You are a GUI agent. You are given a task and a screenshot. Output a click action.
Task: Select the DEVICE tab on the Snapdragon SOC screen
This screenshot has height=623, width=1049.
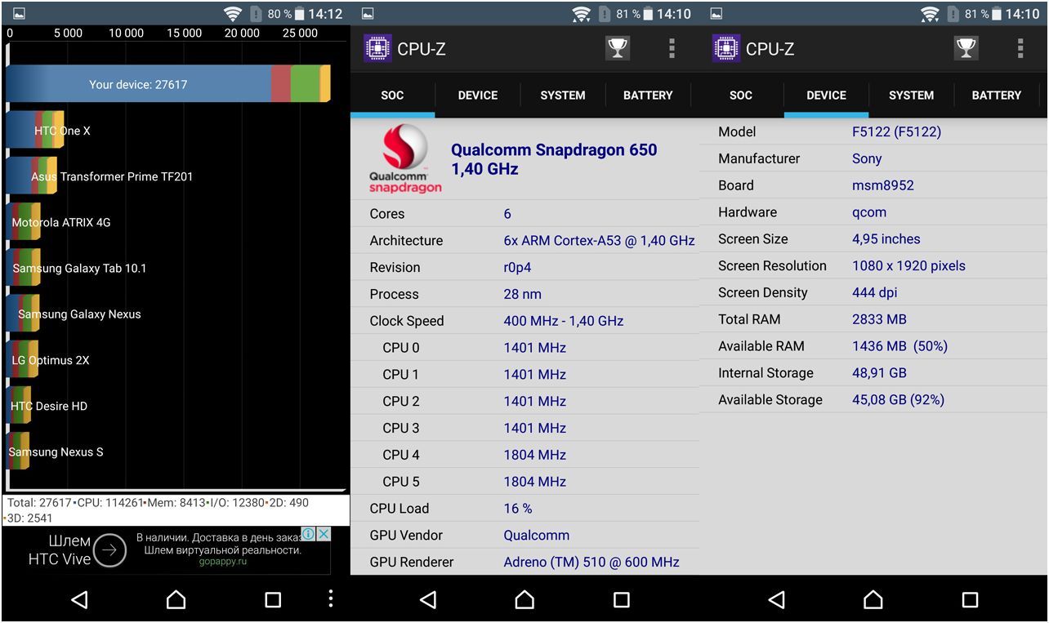478,96
